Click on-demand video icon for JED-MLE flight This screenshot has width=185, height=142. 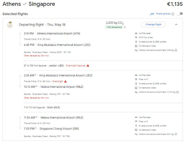point(136,88)
